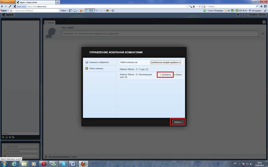This screenshot has width=268, height=167.
Task: Join the room with the Войти button
Action: [x=178, y=75]
